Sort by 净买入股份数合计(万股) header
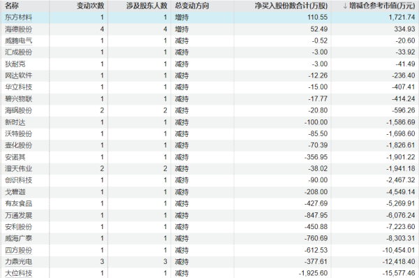Viewport: 419px width, 278px height. point(291,6)
